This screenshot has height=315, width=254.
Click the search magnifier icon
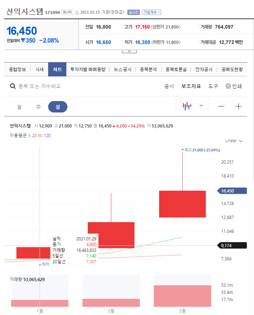(13, 86)
